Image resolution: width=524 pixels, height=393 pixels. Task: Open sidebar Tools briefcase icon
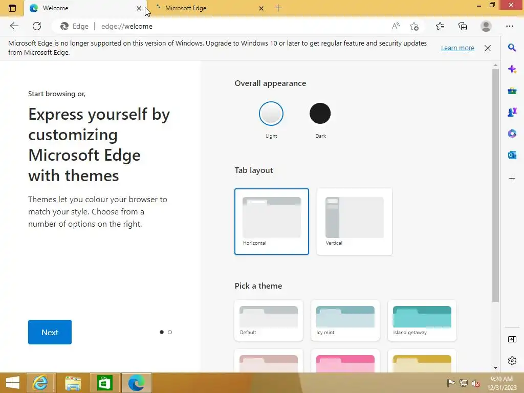pyautogui.click(x=512, y=91)
